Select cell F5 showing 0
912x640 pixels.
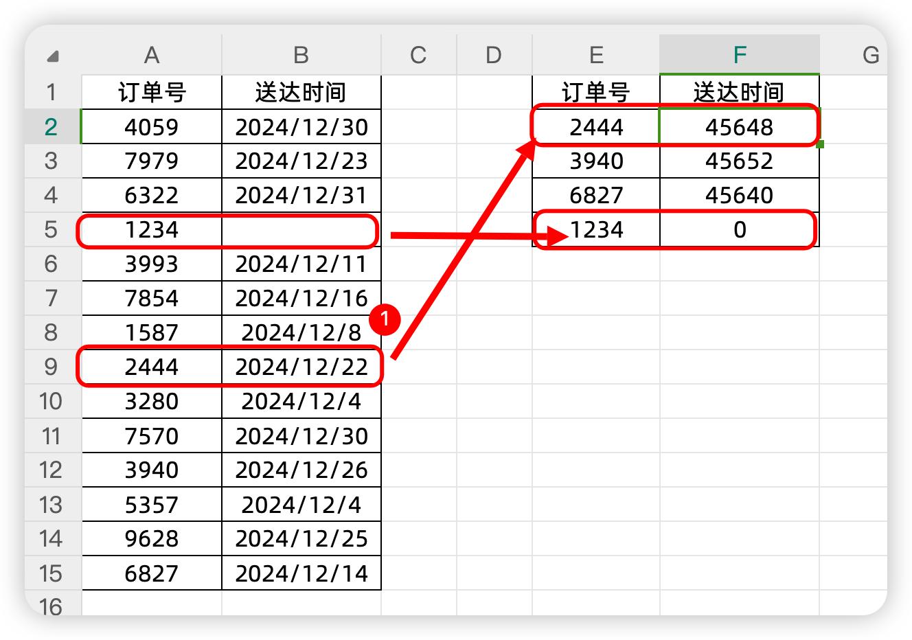(x=740, y=229)
